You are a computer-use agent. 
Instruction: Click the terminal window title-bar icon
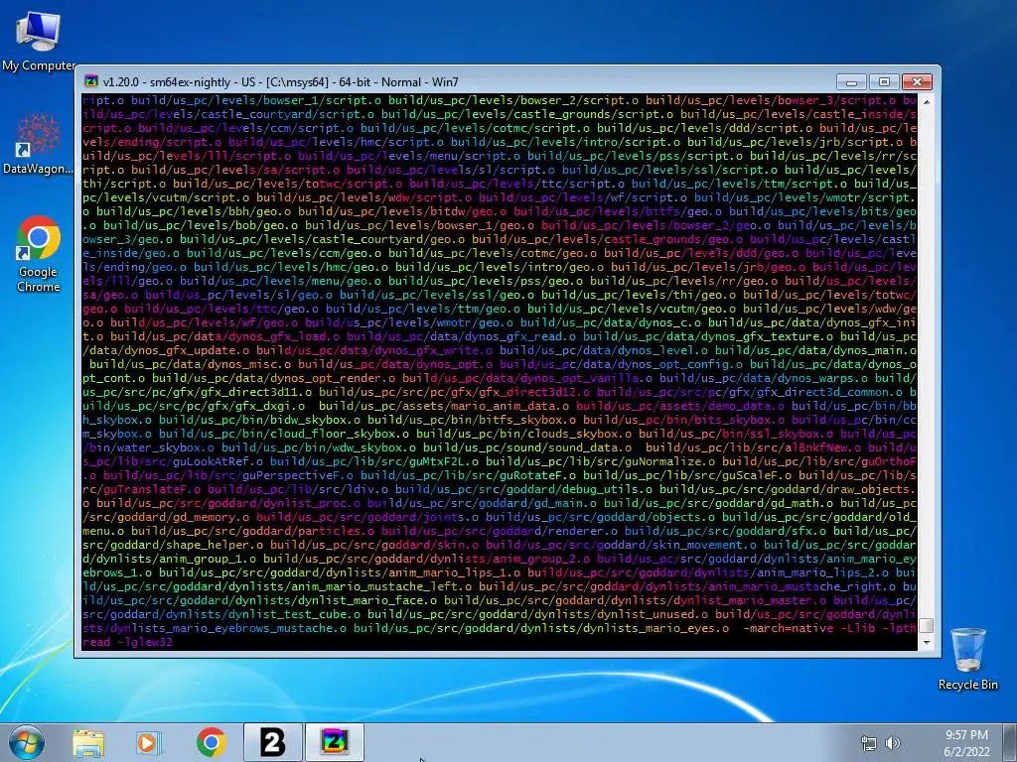click(x=91, y=81)
